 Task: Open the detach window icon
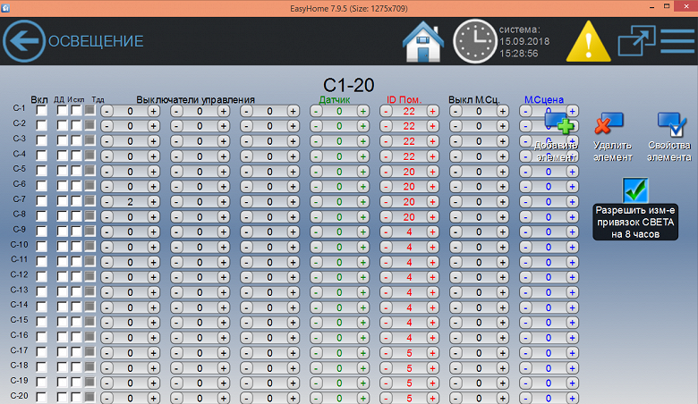(636, 41)
